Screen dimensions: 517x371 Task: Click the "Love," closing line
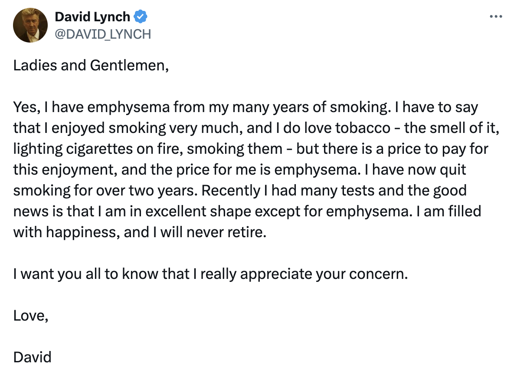click(x=30, y=315)
